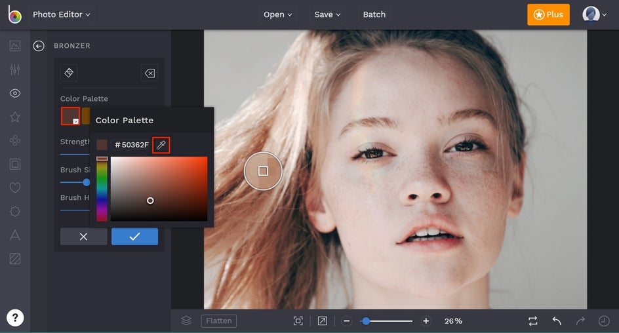Open the Graphics heart section
Viewport: 619px width, 333px height.
(15, 188)
